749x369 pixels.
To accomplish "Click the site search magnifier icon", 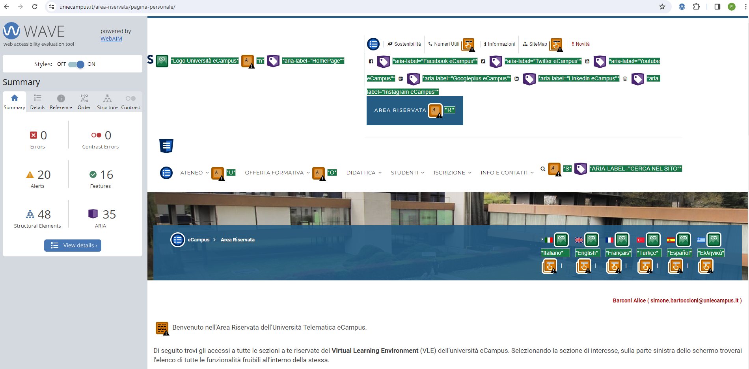I will [x=543, y=169].
